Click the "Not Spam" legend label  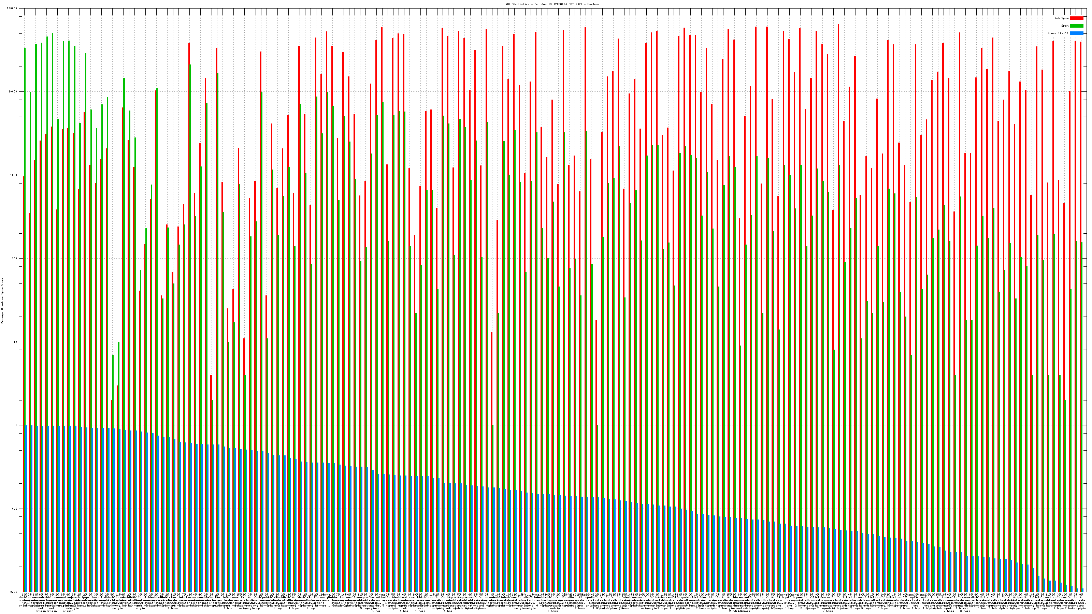click(1062, 18)
